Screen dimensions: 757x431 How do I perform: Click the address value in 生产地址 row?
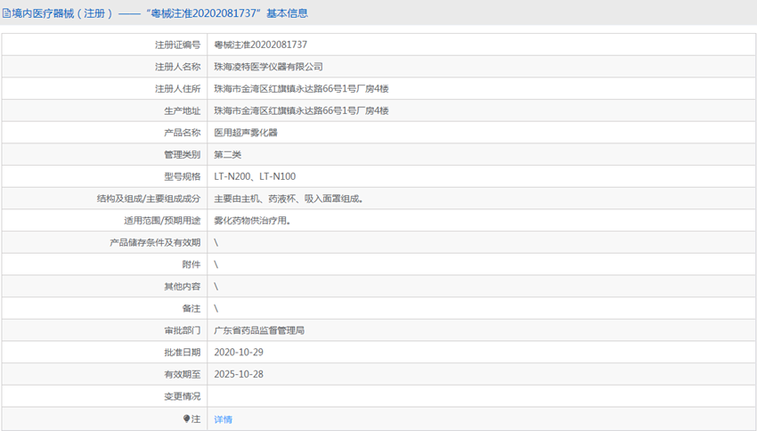301,110
